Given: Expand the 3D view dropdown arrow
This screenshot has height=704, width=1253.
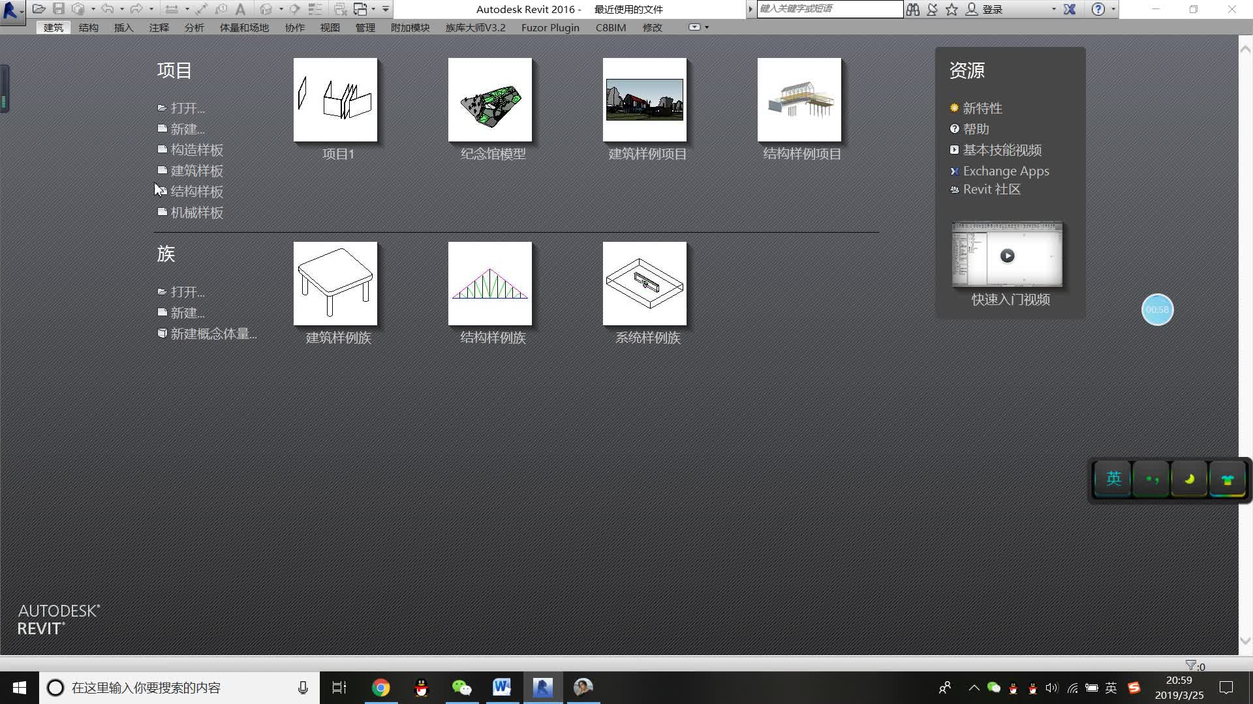Looking at the screenshot, I should (281, 9).
